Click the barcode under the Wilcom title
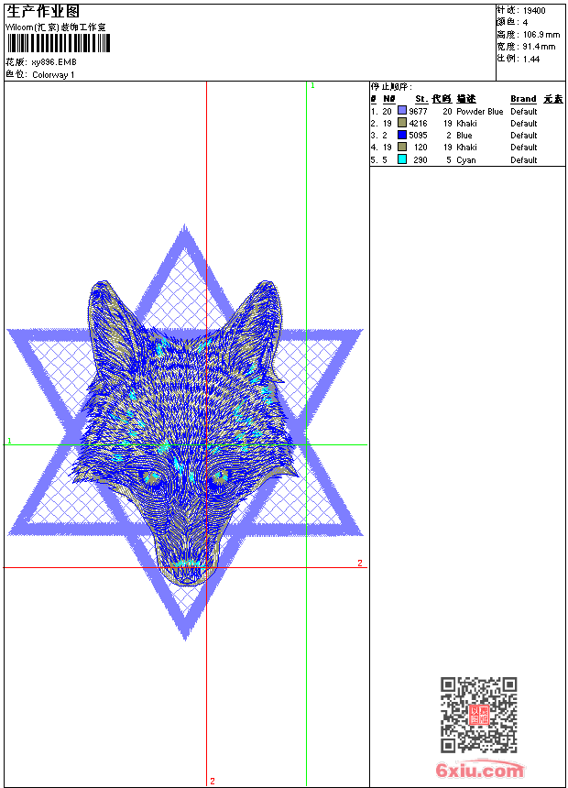The height and width of the screenshot is (788, 568). 59,43
